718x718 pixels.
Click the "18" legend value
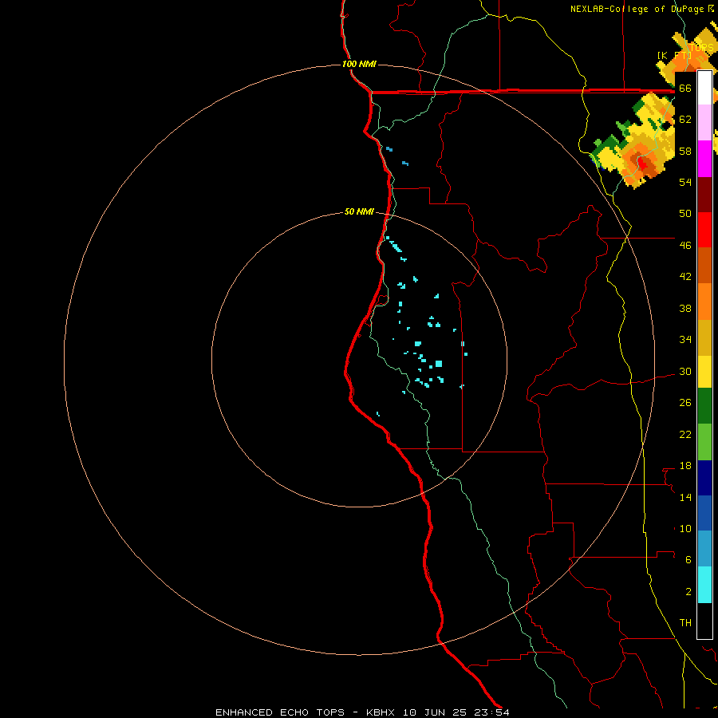tap(685, 466)
